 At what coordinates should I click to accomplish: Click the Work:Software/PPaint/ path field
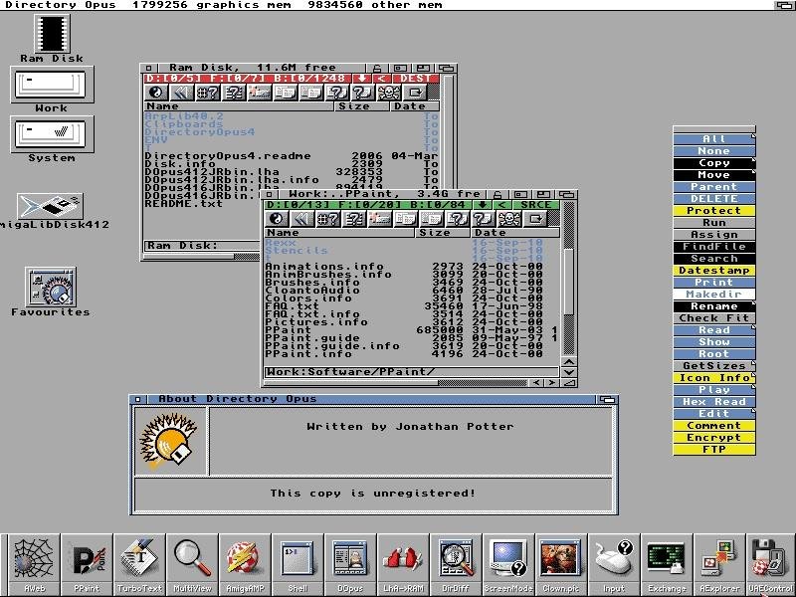click(x=411, y=372)
